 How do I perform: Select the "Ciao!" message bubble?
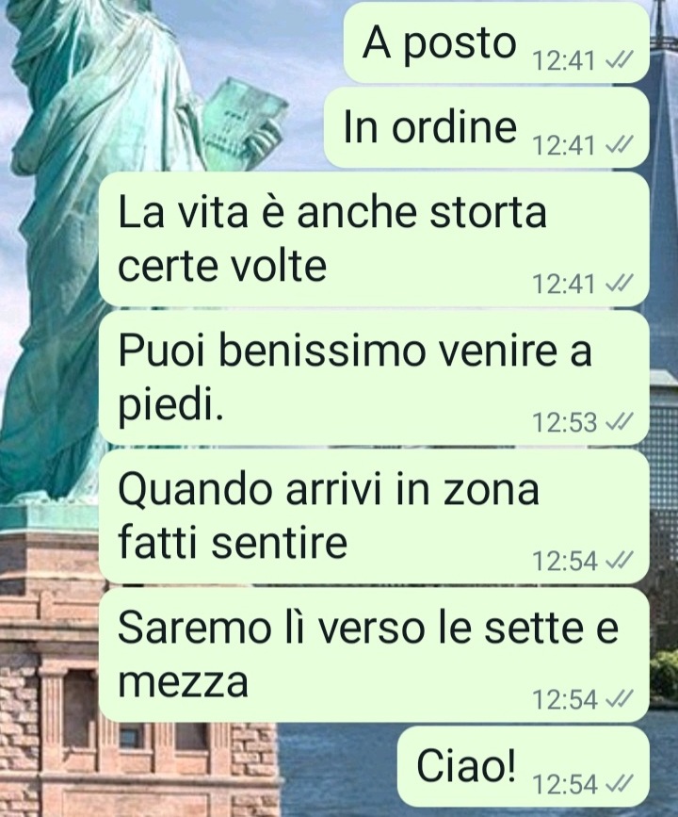(x=524, y=766)
